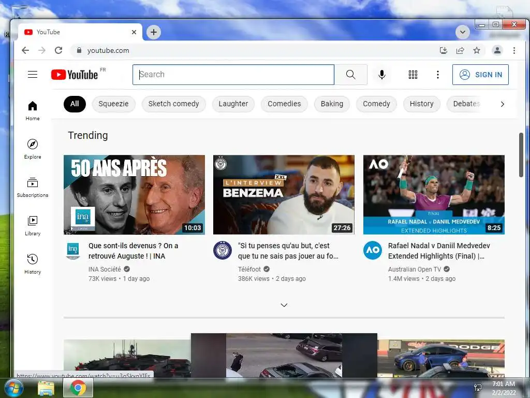Open YouTube settings three-dot menu

pyautogui.click(x=438, y=75)
